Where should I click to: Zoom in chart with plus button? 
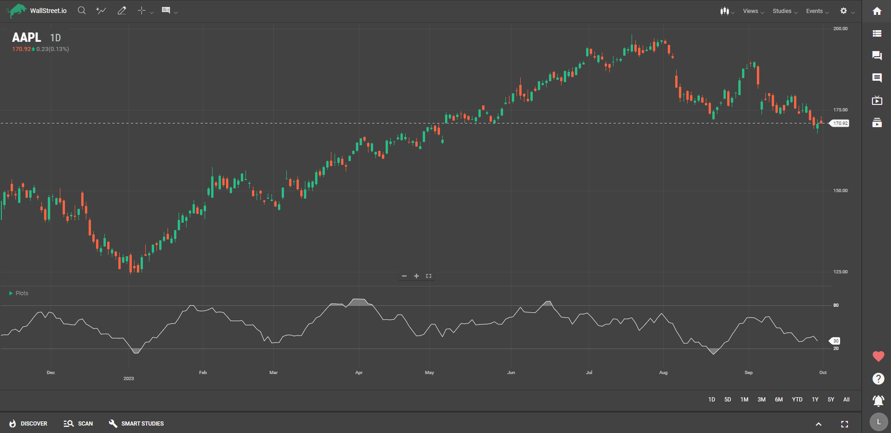416,276
